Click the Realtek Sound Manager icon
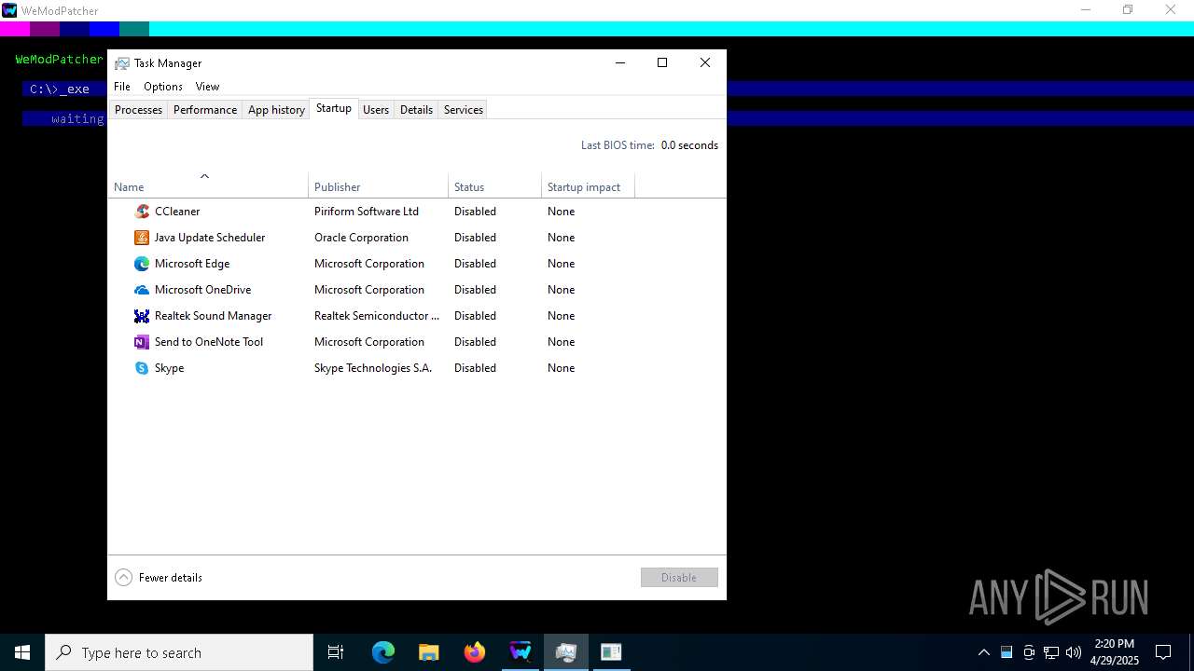 (x=142, y=316)
